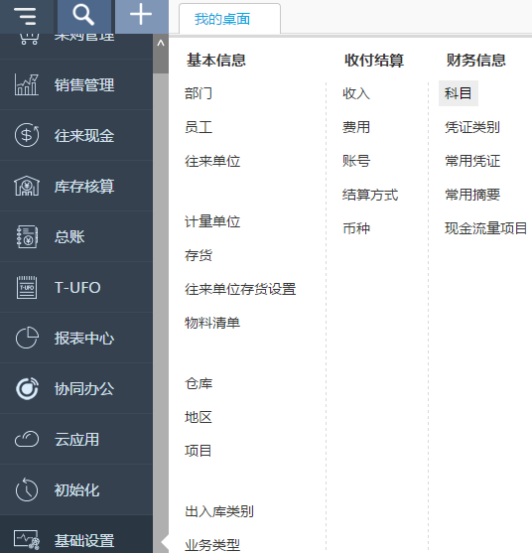This screenshot has height=553, width=532.
Task: Open the 初始化 clock icon
Action: click(27, 489)
